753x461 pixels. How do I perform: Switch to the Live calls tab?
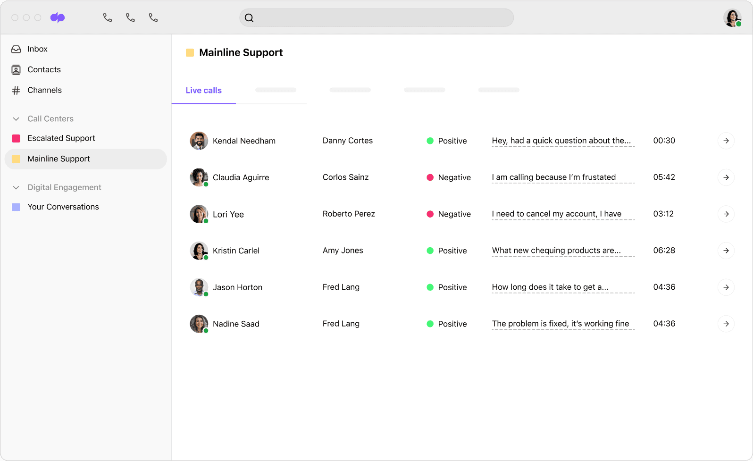click(x=203, y=91)
